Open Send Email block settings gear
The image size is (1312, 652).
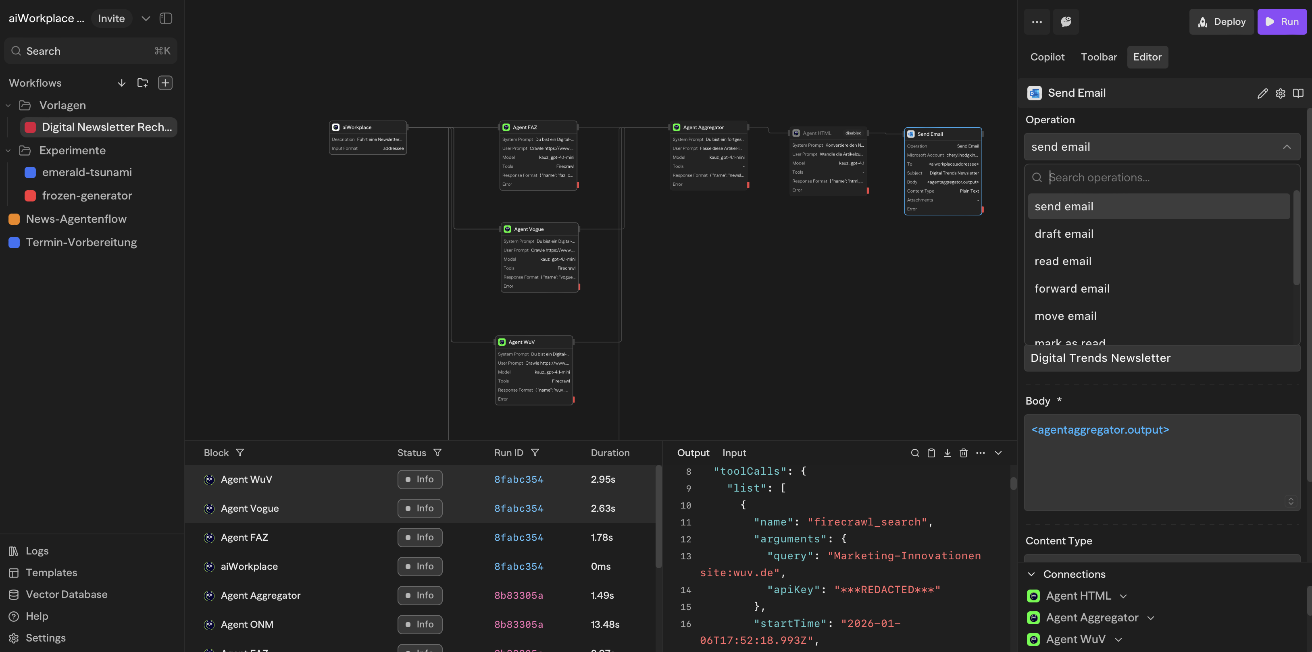[1281, 93]
